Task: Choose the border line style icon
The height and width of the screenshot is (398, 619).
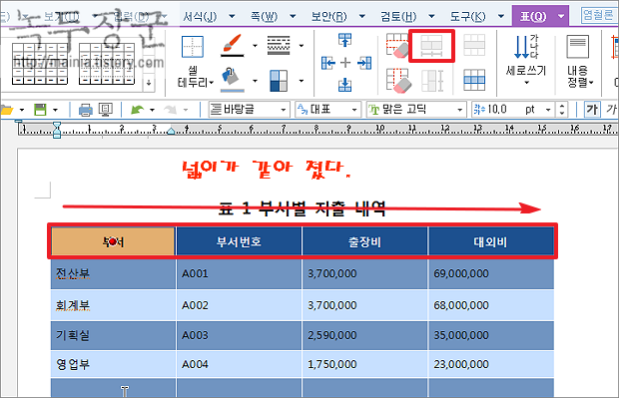Action: click(x=279, y=45)
